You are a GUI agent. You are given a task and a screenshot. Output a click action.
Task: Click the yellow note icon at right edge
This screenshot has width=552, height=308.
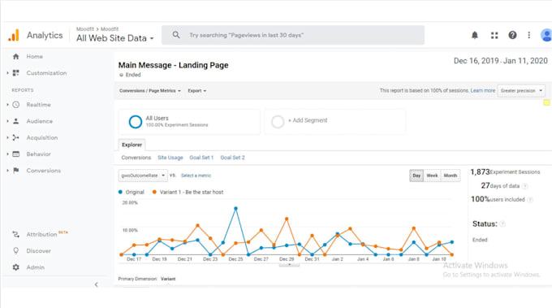pyautogui.click(x=546, y=102)
